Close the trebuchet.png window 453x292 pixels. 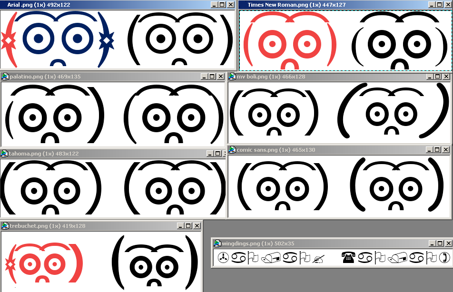point(197,226)
